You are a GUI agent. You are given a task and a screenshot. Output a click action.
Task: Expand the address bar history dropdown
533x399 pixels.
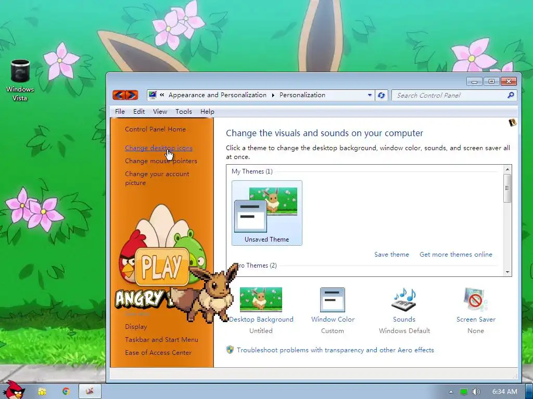tap(370, 96)
